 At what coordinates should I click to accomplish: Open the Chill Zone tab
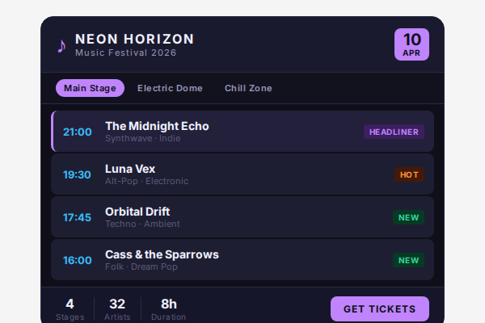[x=248, y=88]
